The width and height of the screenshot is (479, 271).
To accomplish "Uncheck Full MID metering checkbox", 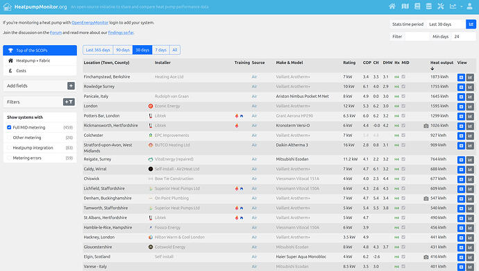I will tap(9, 127).
